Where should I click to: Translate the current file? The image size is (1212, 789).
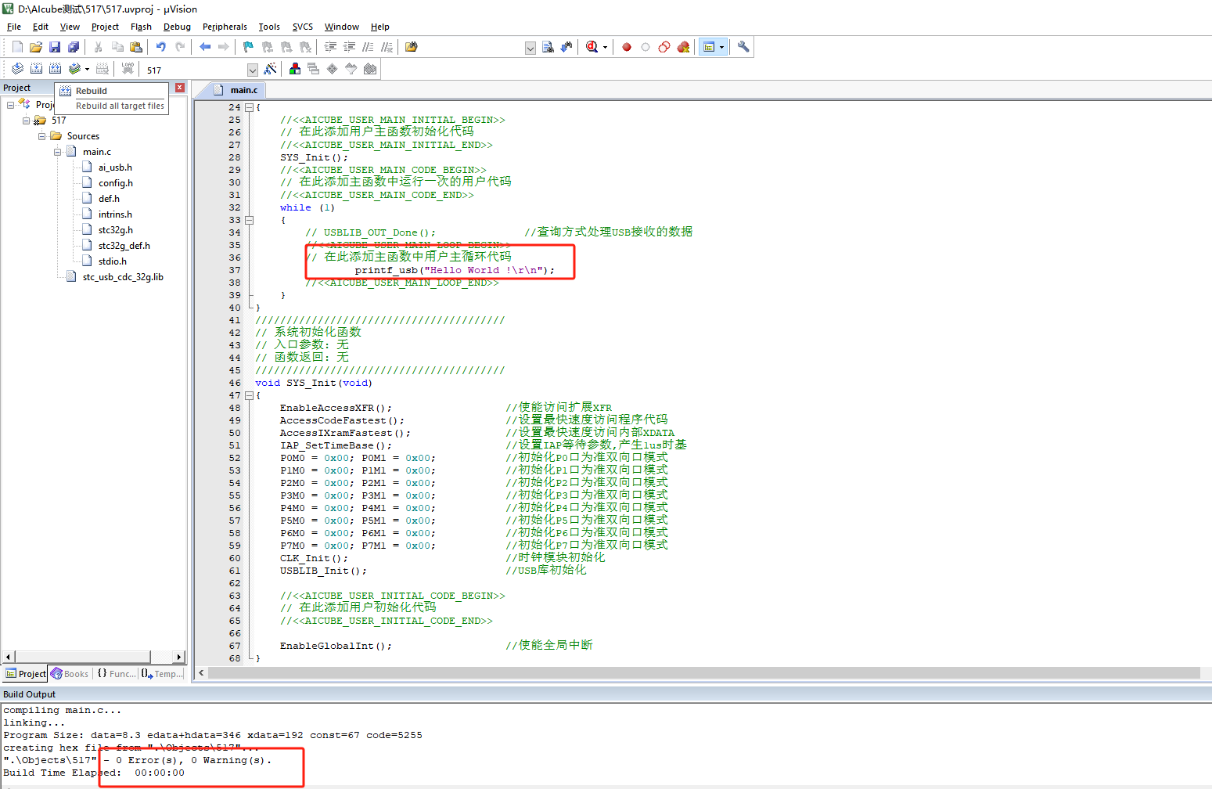coord(17,69)
